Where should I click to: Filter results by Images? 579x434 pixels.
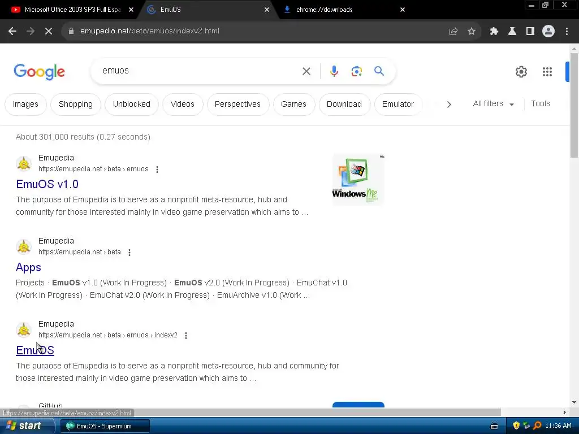(25, 104)
